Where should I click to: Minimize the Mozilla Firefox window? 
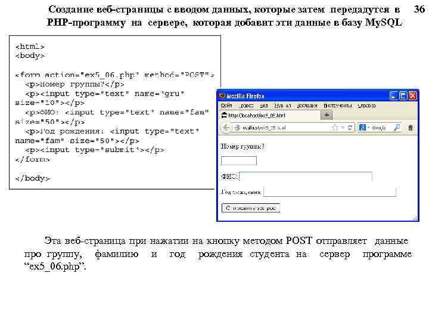coord(393,96)
